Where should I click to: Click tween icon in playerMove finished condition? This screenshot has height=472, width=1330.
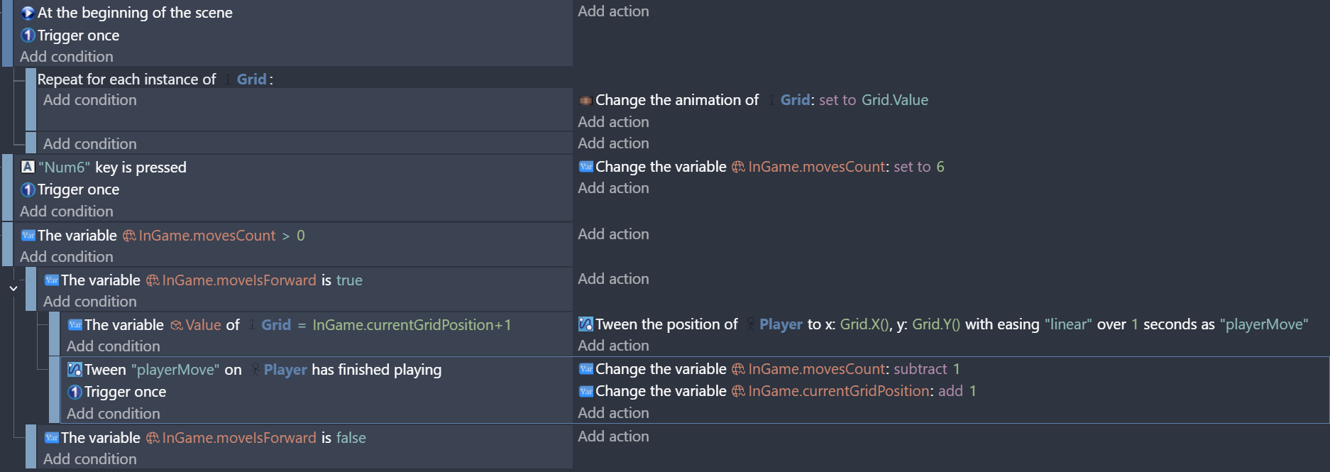pos(75,370)
